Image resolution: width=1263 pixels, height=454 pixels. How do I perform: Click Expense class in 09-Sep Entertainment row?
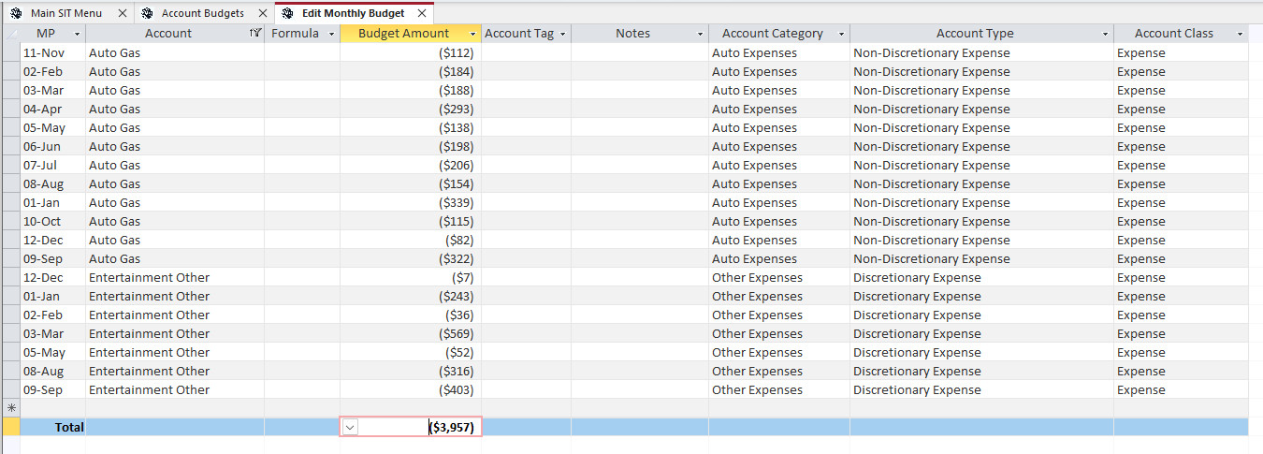pos(1181,389)
